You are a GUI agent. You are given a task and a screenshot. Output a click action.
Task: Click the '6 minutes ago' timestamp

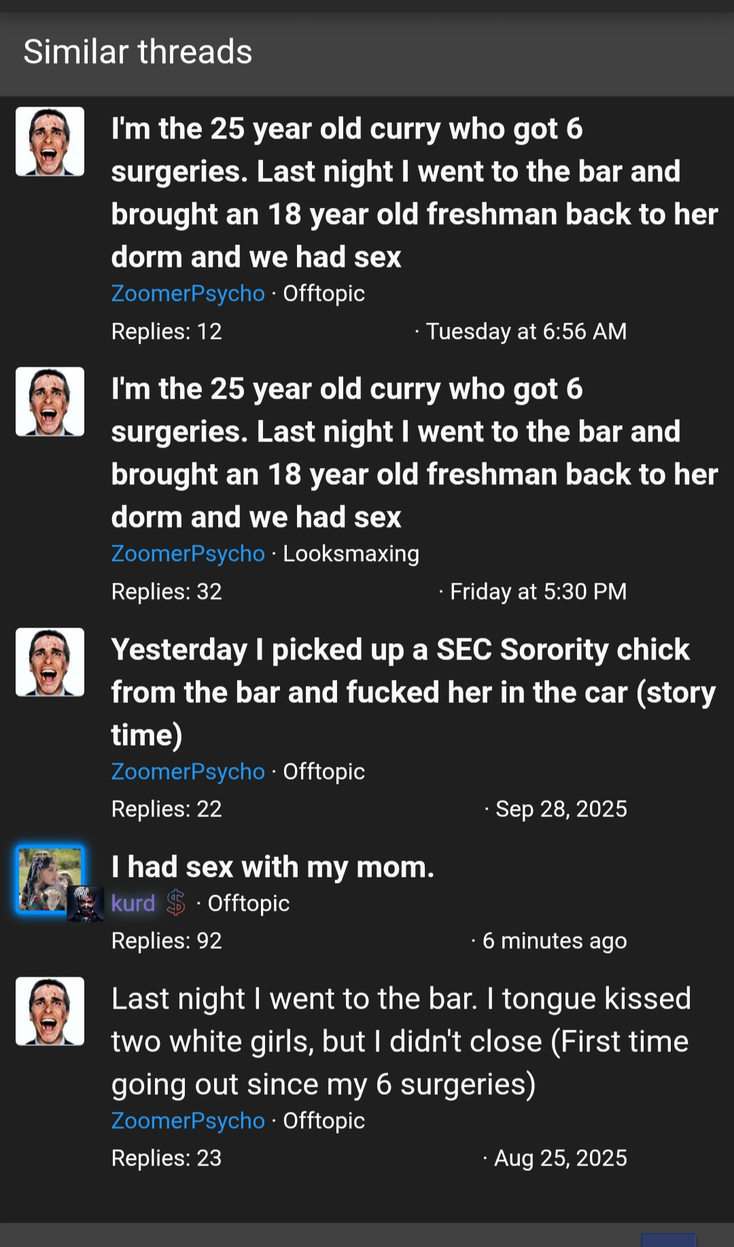click(x=555, y=941)
